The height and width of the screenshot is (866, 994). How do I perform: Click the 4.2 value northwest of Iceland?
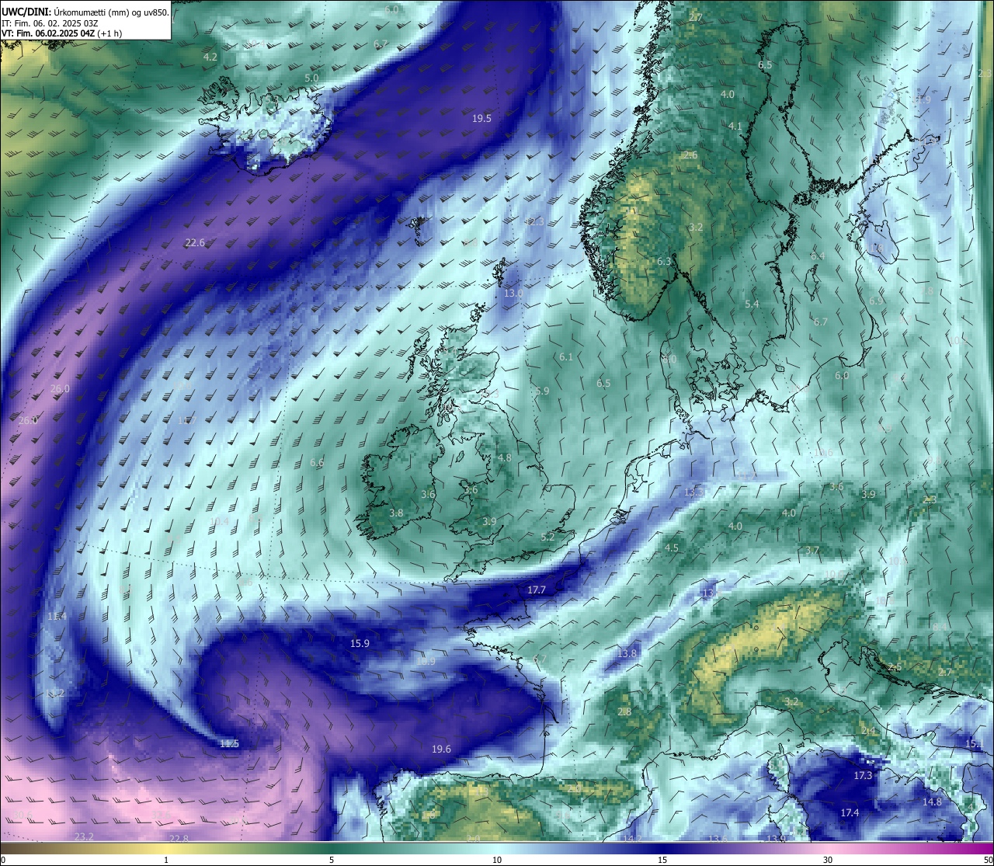pyautogui.click(x=210, y=57)
